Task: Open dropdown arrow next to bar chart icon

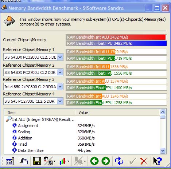Action: coord(68,161)
